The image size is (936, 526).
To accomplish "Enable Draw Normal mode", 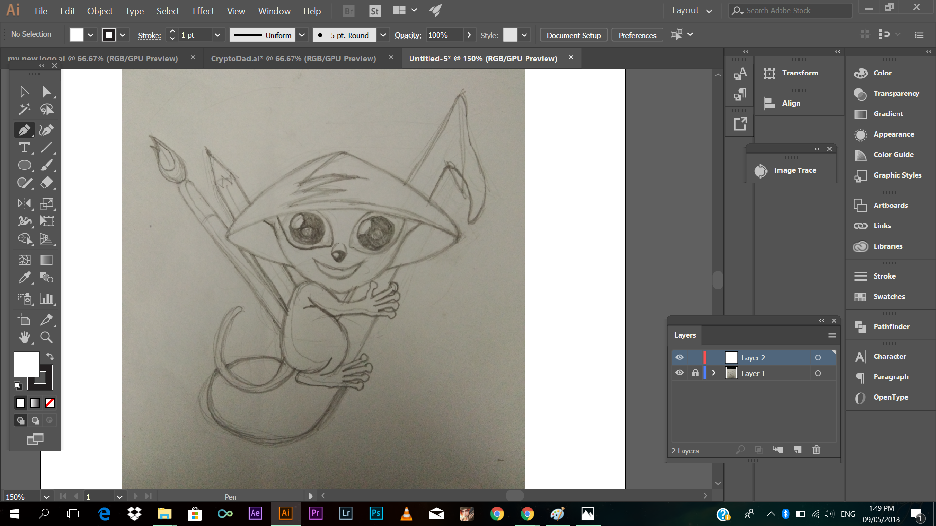I will click(20, 420).
